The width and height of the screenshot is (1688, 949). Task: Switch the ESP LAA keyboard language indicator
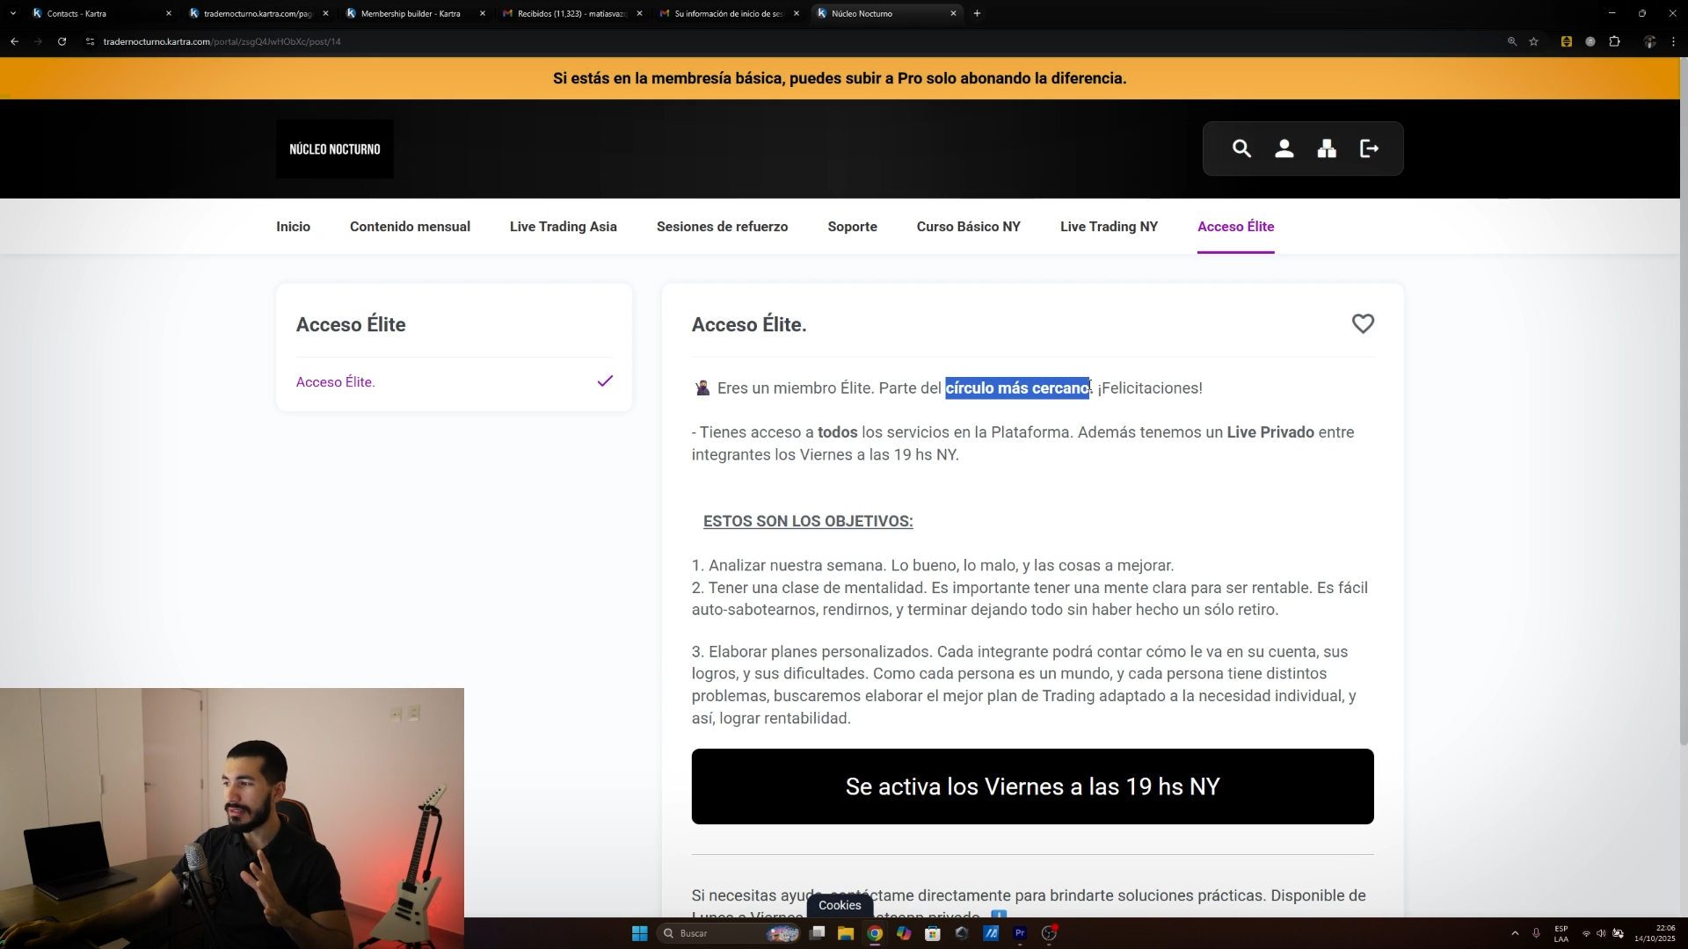(x=1561, y=933)
